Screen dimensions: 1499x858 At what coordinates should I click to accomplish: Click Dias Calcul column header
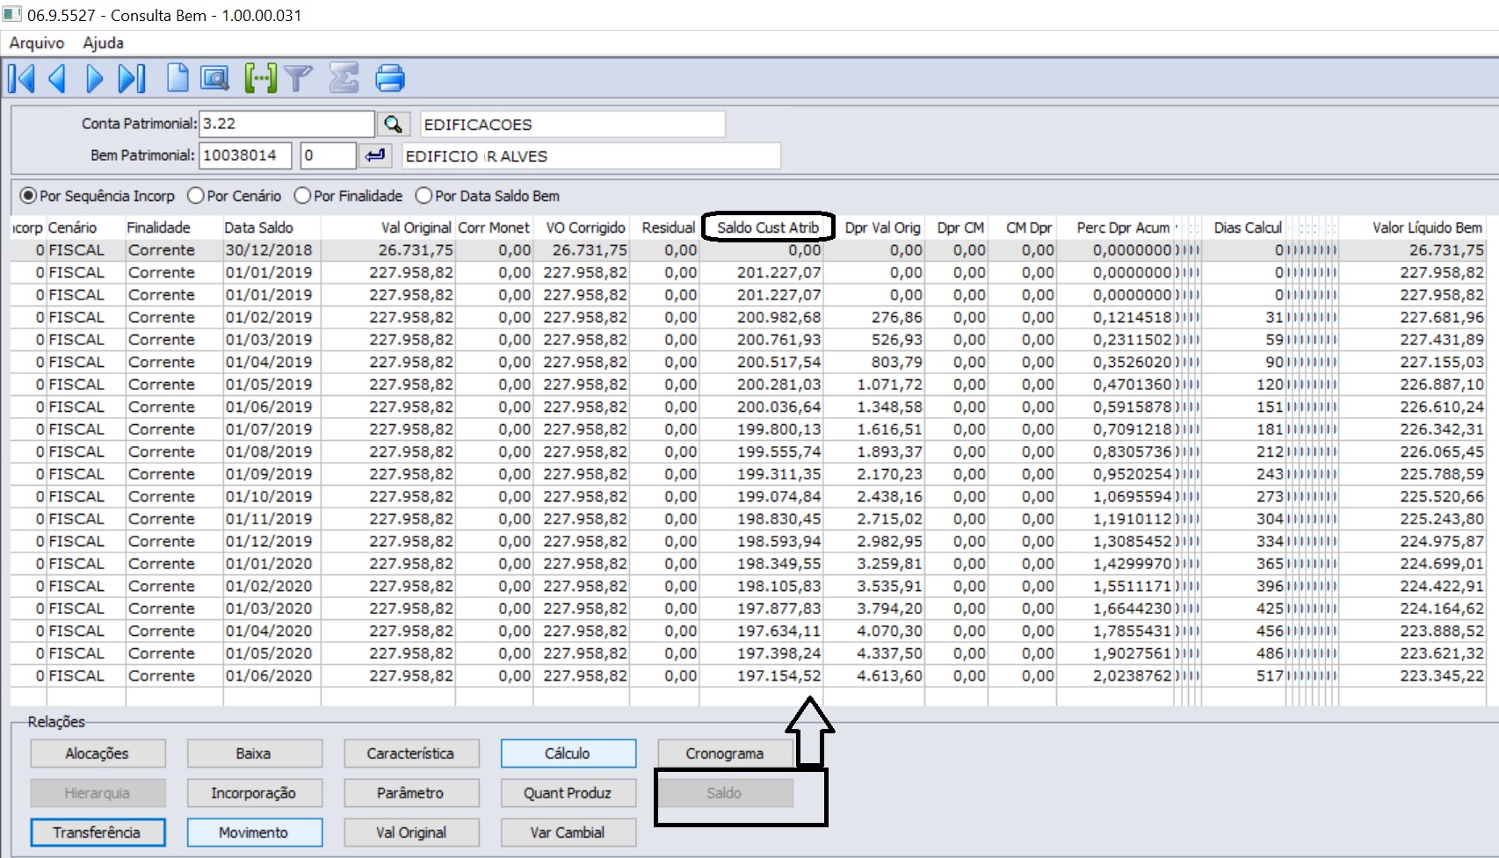(1244, 227)
